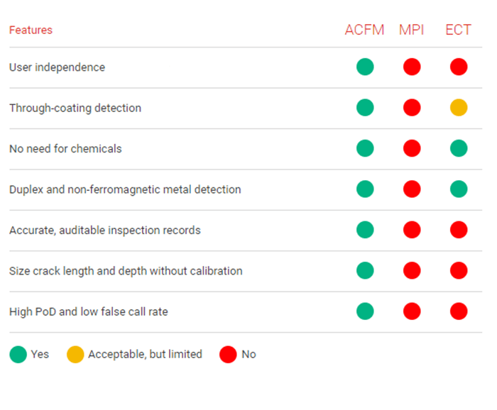497x410 pixels.
Task: Click MPI red dot for High PoD row
Action: (412, 311)
